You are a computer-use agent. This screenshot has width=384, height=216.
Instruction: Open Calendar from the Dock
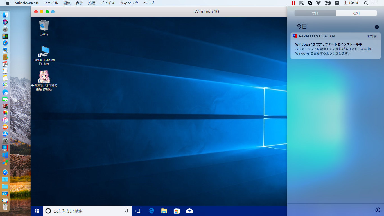point(5,64)
